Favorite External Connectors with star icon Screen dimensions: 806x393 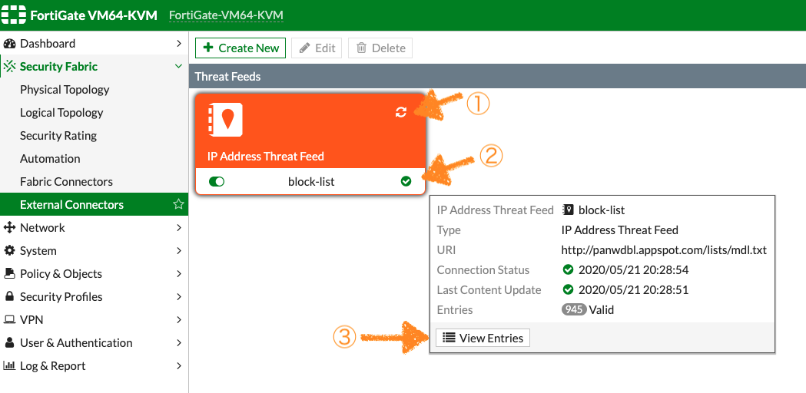[x=177, y=204]
